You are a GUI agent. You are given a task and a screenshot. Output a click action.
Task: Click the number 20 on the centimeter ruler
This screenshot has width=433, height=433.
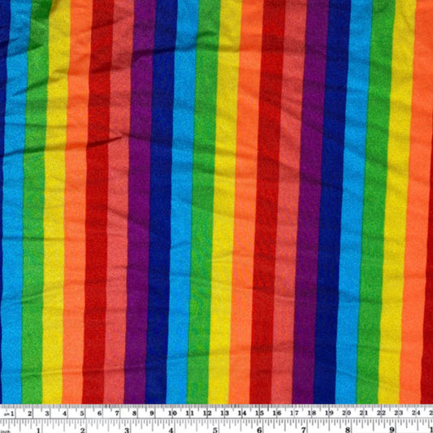(346, 414)
